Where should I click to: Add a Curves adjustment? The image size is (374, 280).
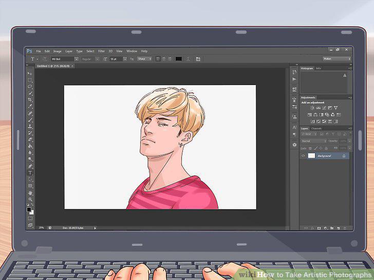(x=324, y=108)
